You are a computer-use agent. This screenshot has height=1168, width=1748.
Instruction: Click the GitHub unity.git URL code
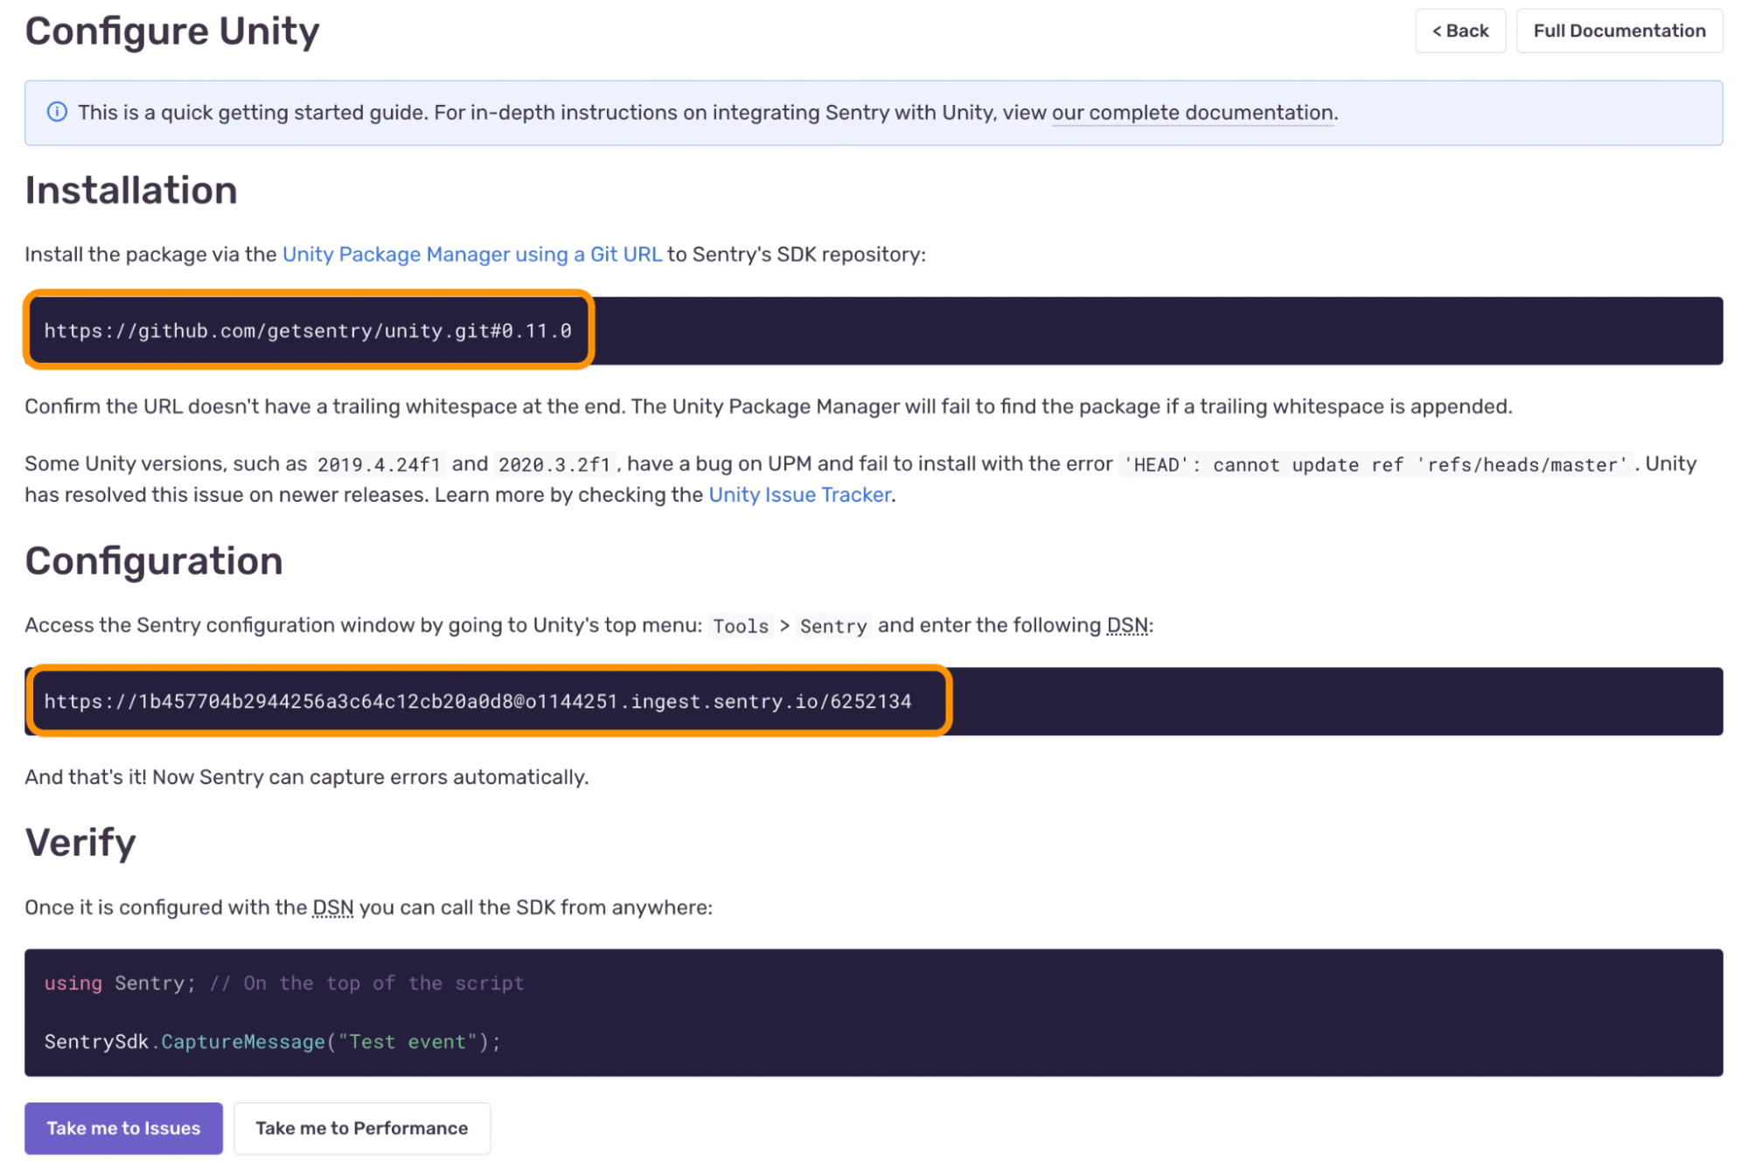[308, 330]
